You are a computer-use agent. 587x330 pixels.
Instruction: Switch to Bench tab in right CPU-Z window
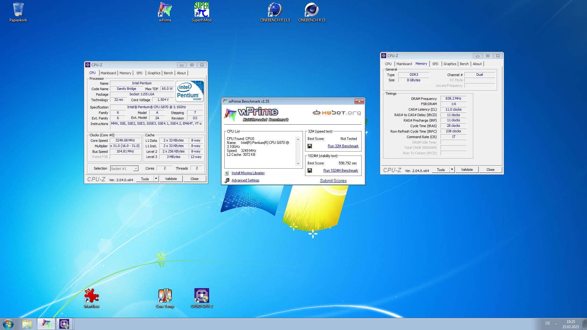[x=464, y=64]
